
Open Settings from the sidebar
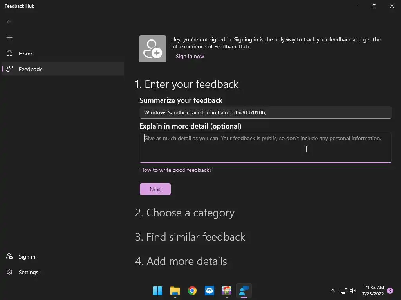coord(63,272)
